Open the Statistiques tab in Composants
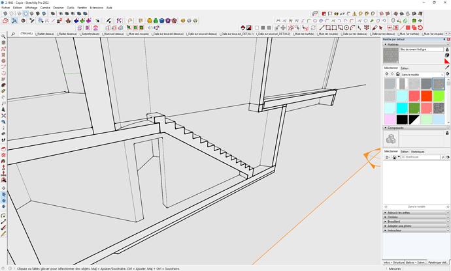 418,152
